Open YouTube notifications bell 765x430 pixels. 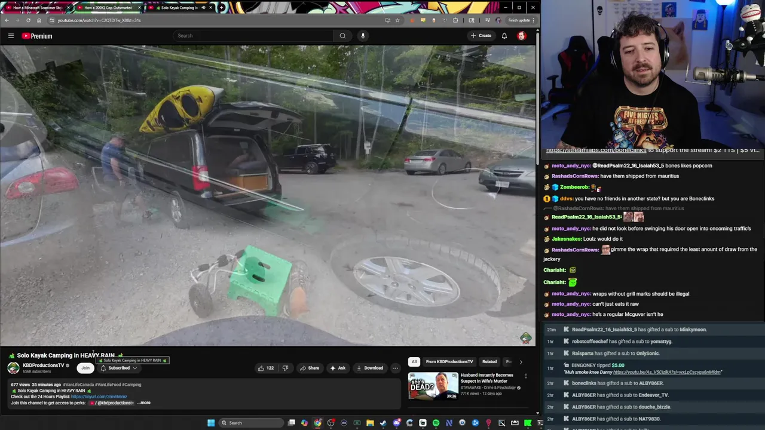tap(504, 36)
